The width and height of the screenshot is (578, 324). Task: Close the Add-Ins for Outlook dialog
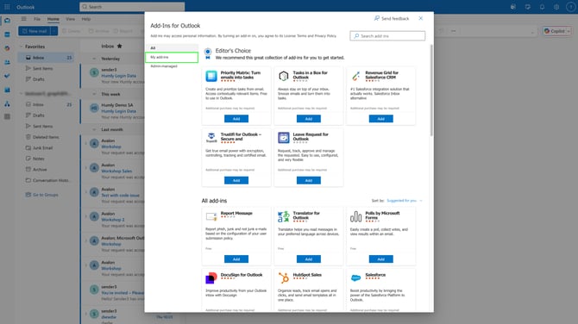[421, 18]
